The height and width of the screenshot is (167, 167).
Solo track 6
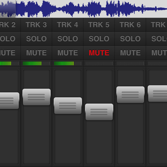[x=130, y=39]
